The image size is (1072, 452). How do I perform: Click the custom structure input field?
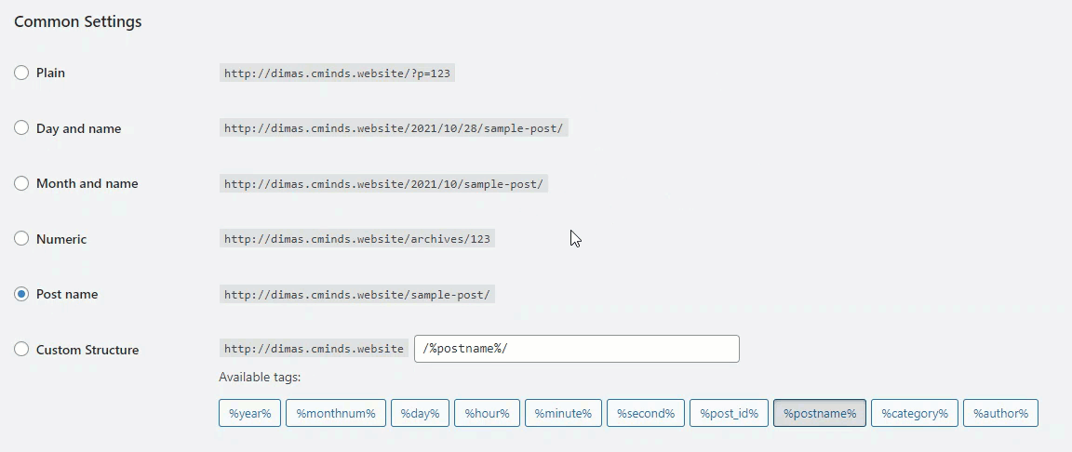pyautogui.click(x=576, y=348)
